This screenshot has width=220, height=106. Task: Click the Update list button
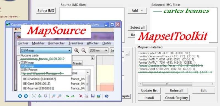(x=149, y=91)
